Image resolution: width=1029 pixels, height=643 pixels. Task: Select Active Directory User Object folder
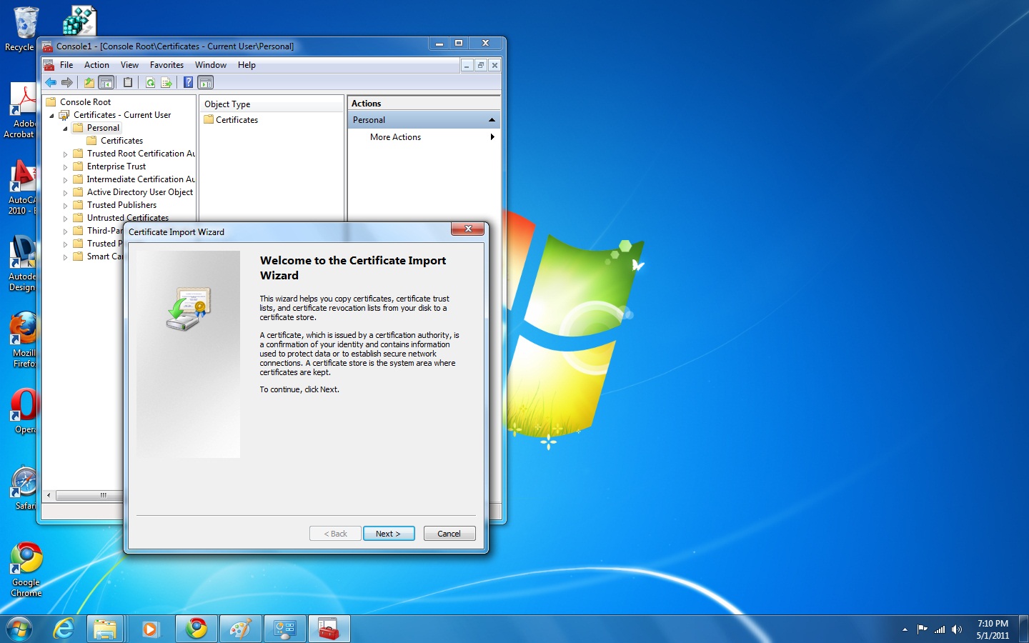tap(140, 192)
